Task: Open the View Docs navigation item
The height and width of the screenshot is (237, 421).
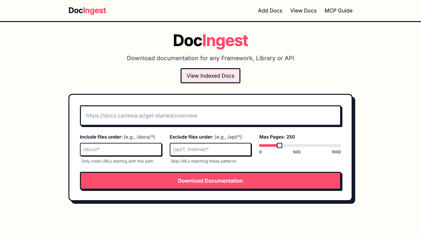Action: tap(303, 11)
